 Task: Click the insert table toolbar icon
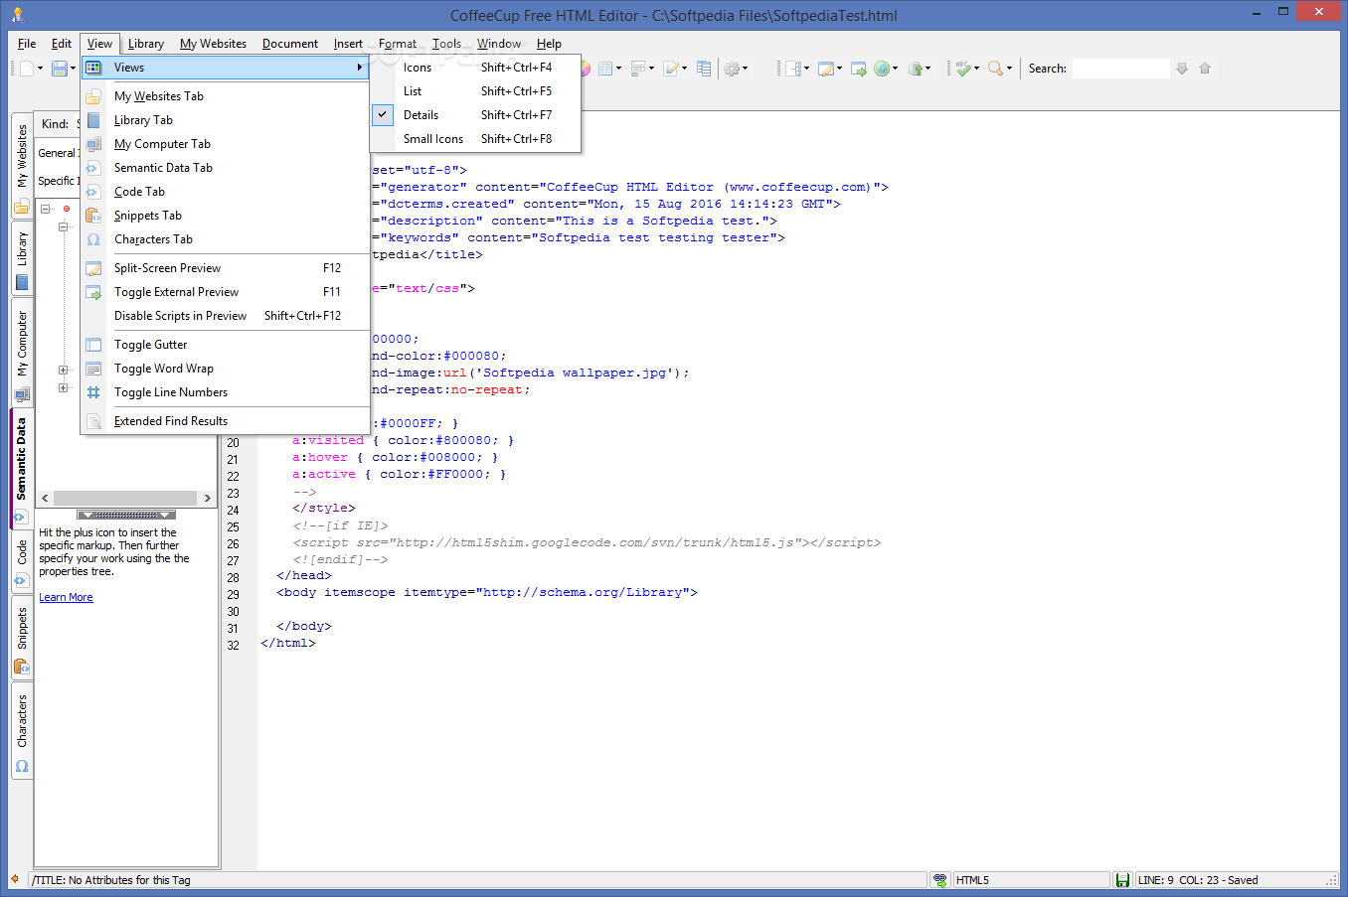[604, 69]
